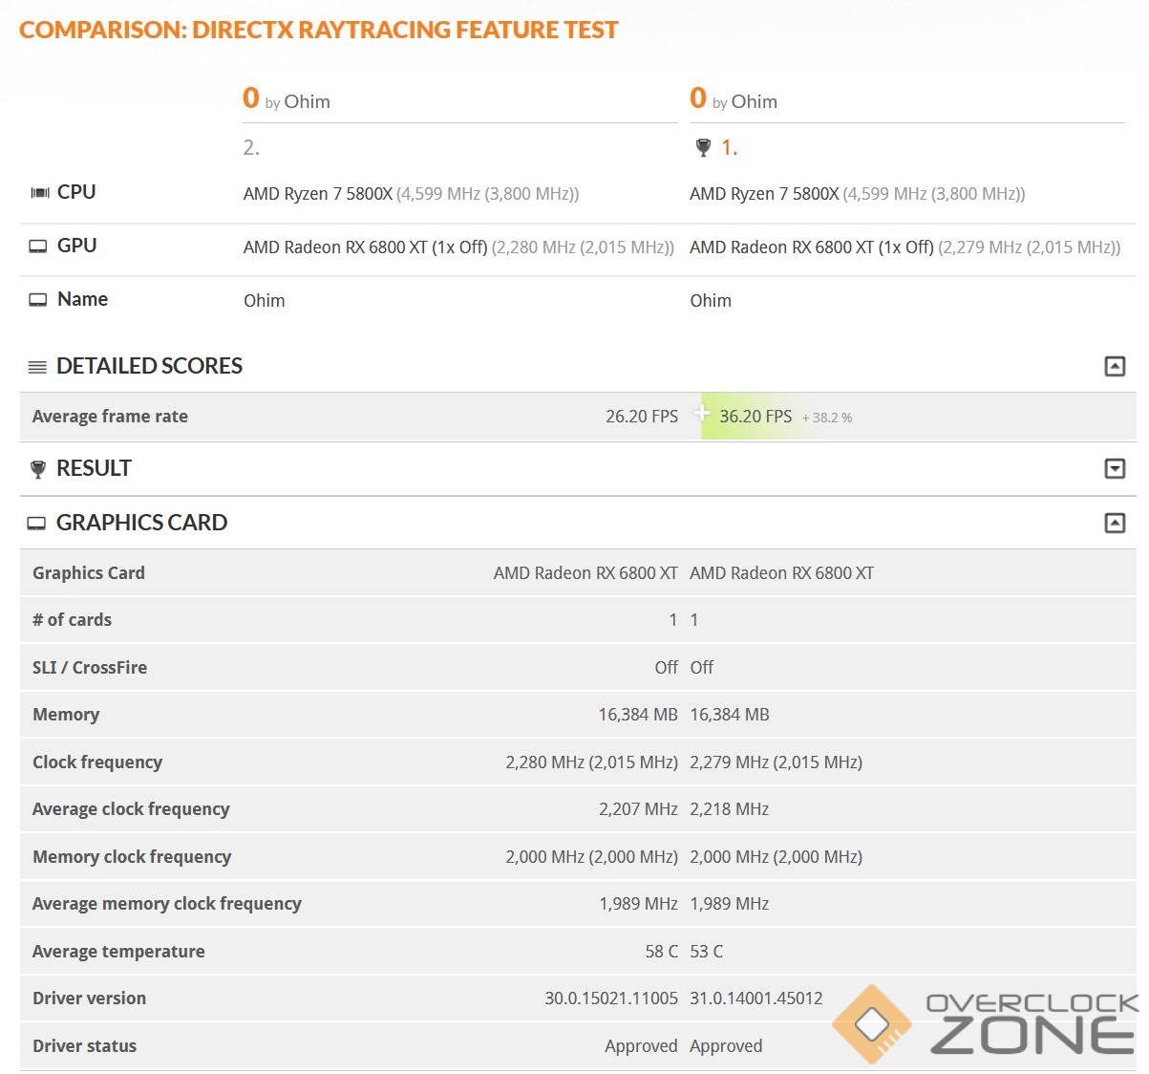Click the rank 2. label
Viewport: 1149px width, 1074px height.
251,147
